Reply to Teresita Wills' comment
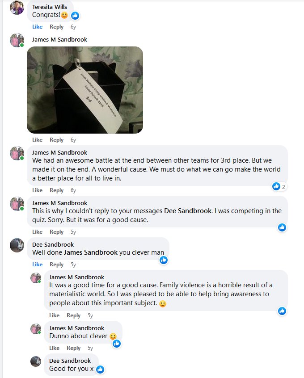 pyautogui.click(x=56, y=27)
